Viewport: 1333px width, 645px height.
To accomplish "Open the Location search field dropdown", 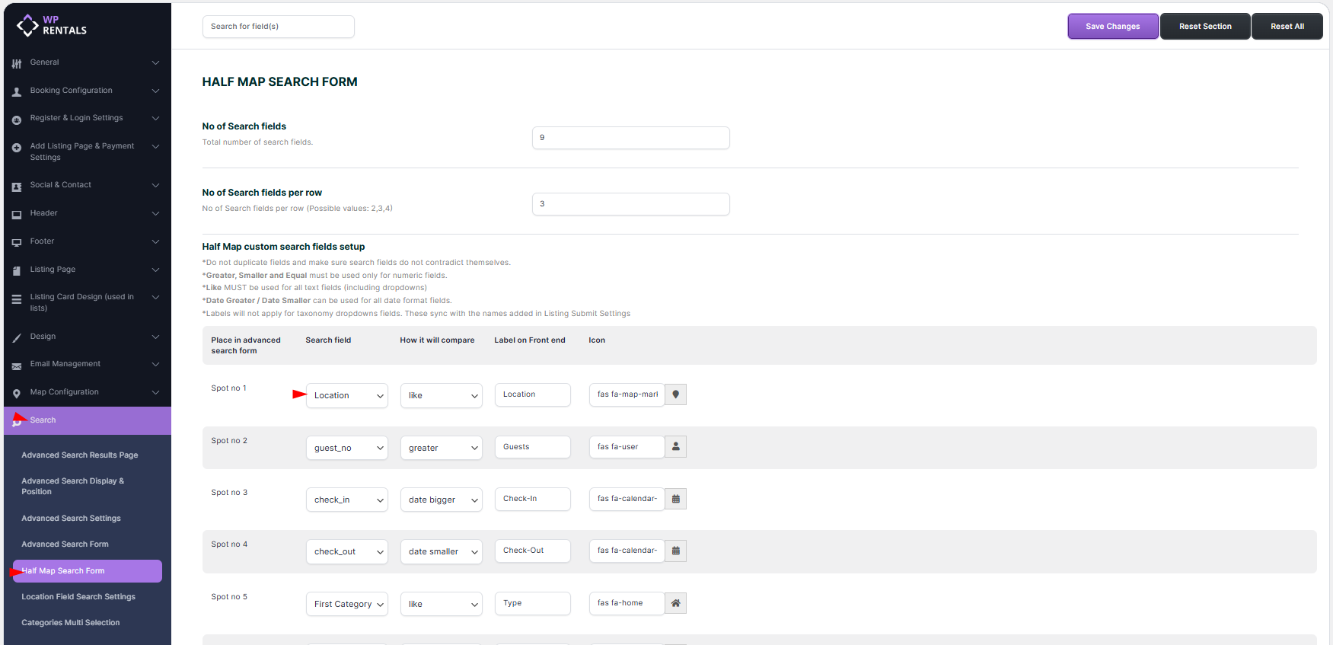I will coord(346,396).
